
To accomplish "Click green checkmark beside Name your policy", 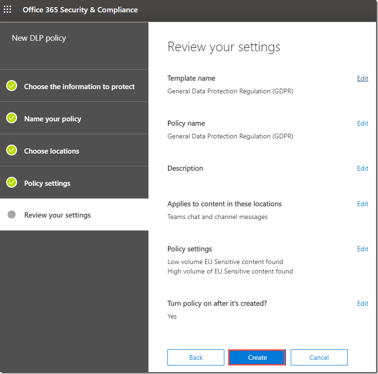I will pyautogui.click(x=12, y=118).
